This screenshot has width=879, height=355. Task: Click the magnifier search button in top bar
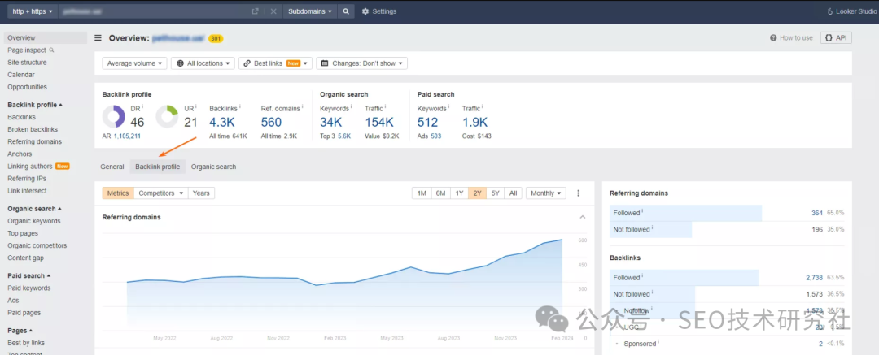347,11
